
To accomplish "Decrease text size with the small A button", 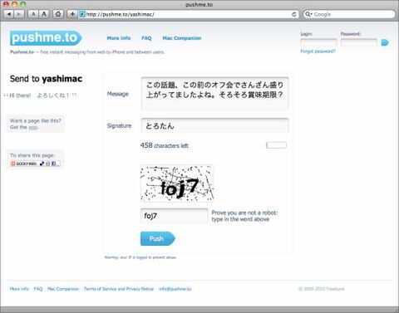I will click(33, 14).
